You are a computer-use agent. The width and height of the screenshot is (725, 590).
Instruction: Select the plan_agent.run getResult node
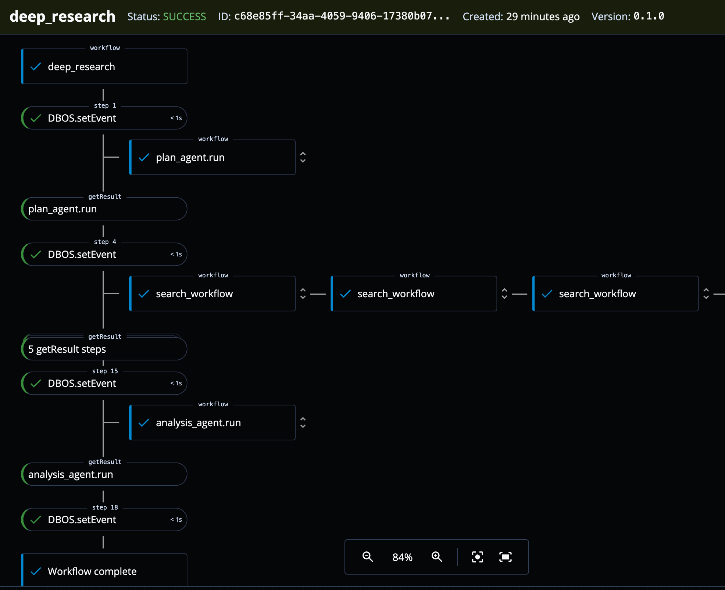(x=104, y=209)
